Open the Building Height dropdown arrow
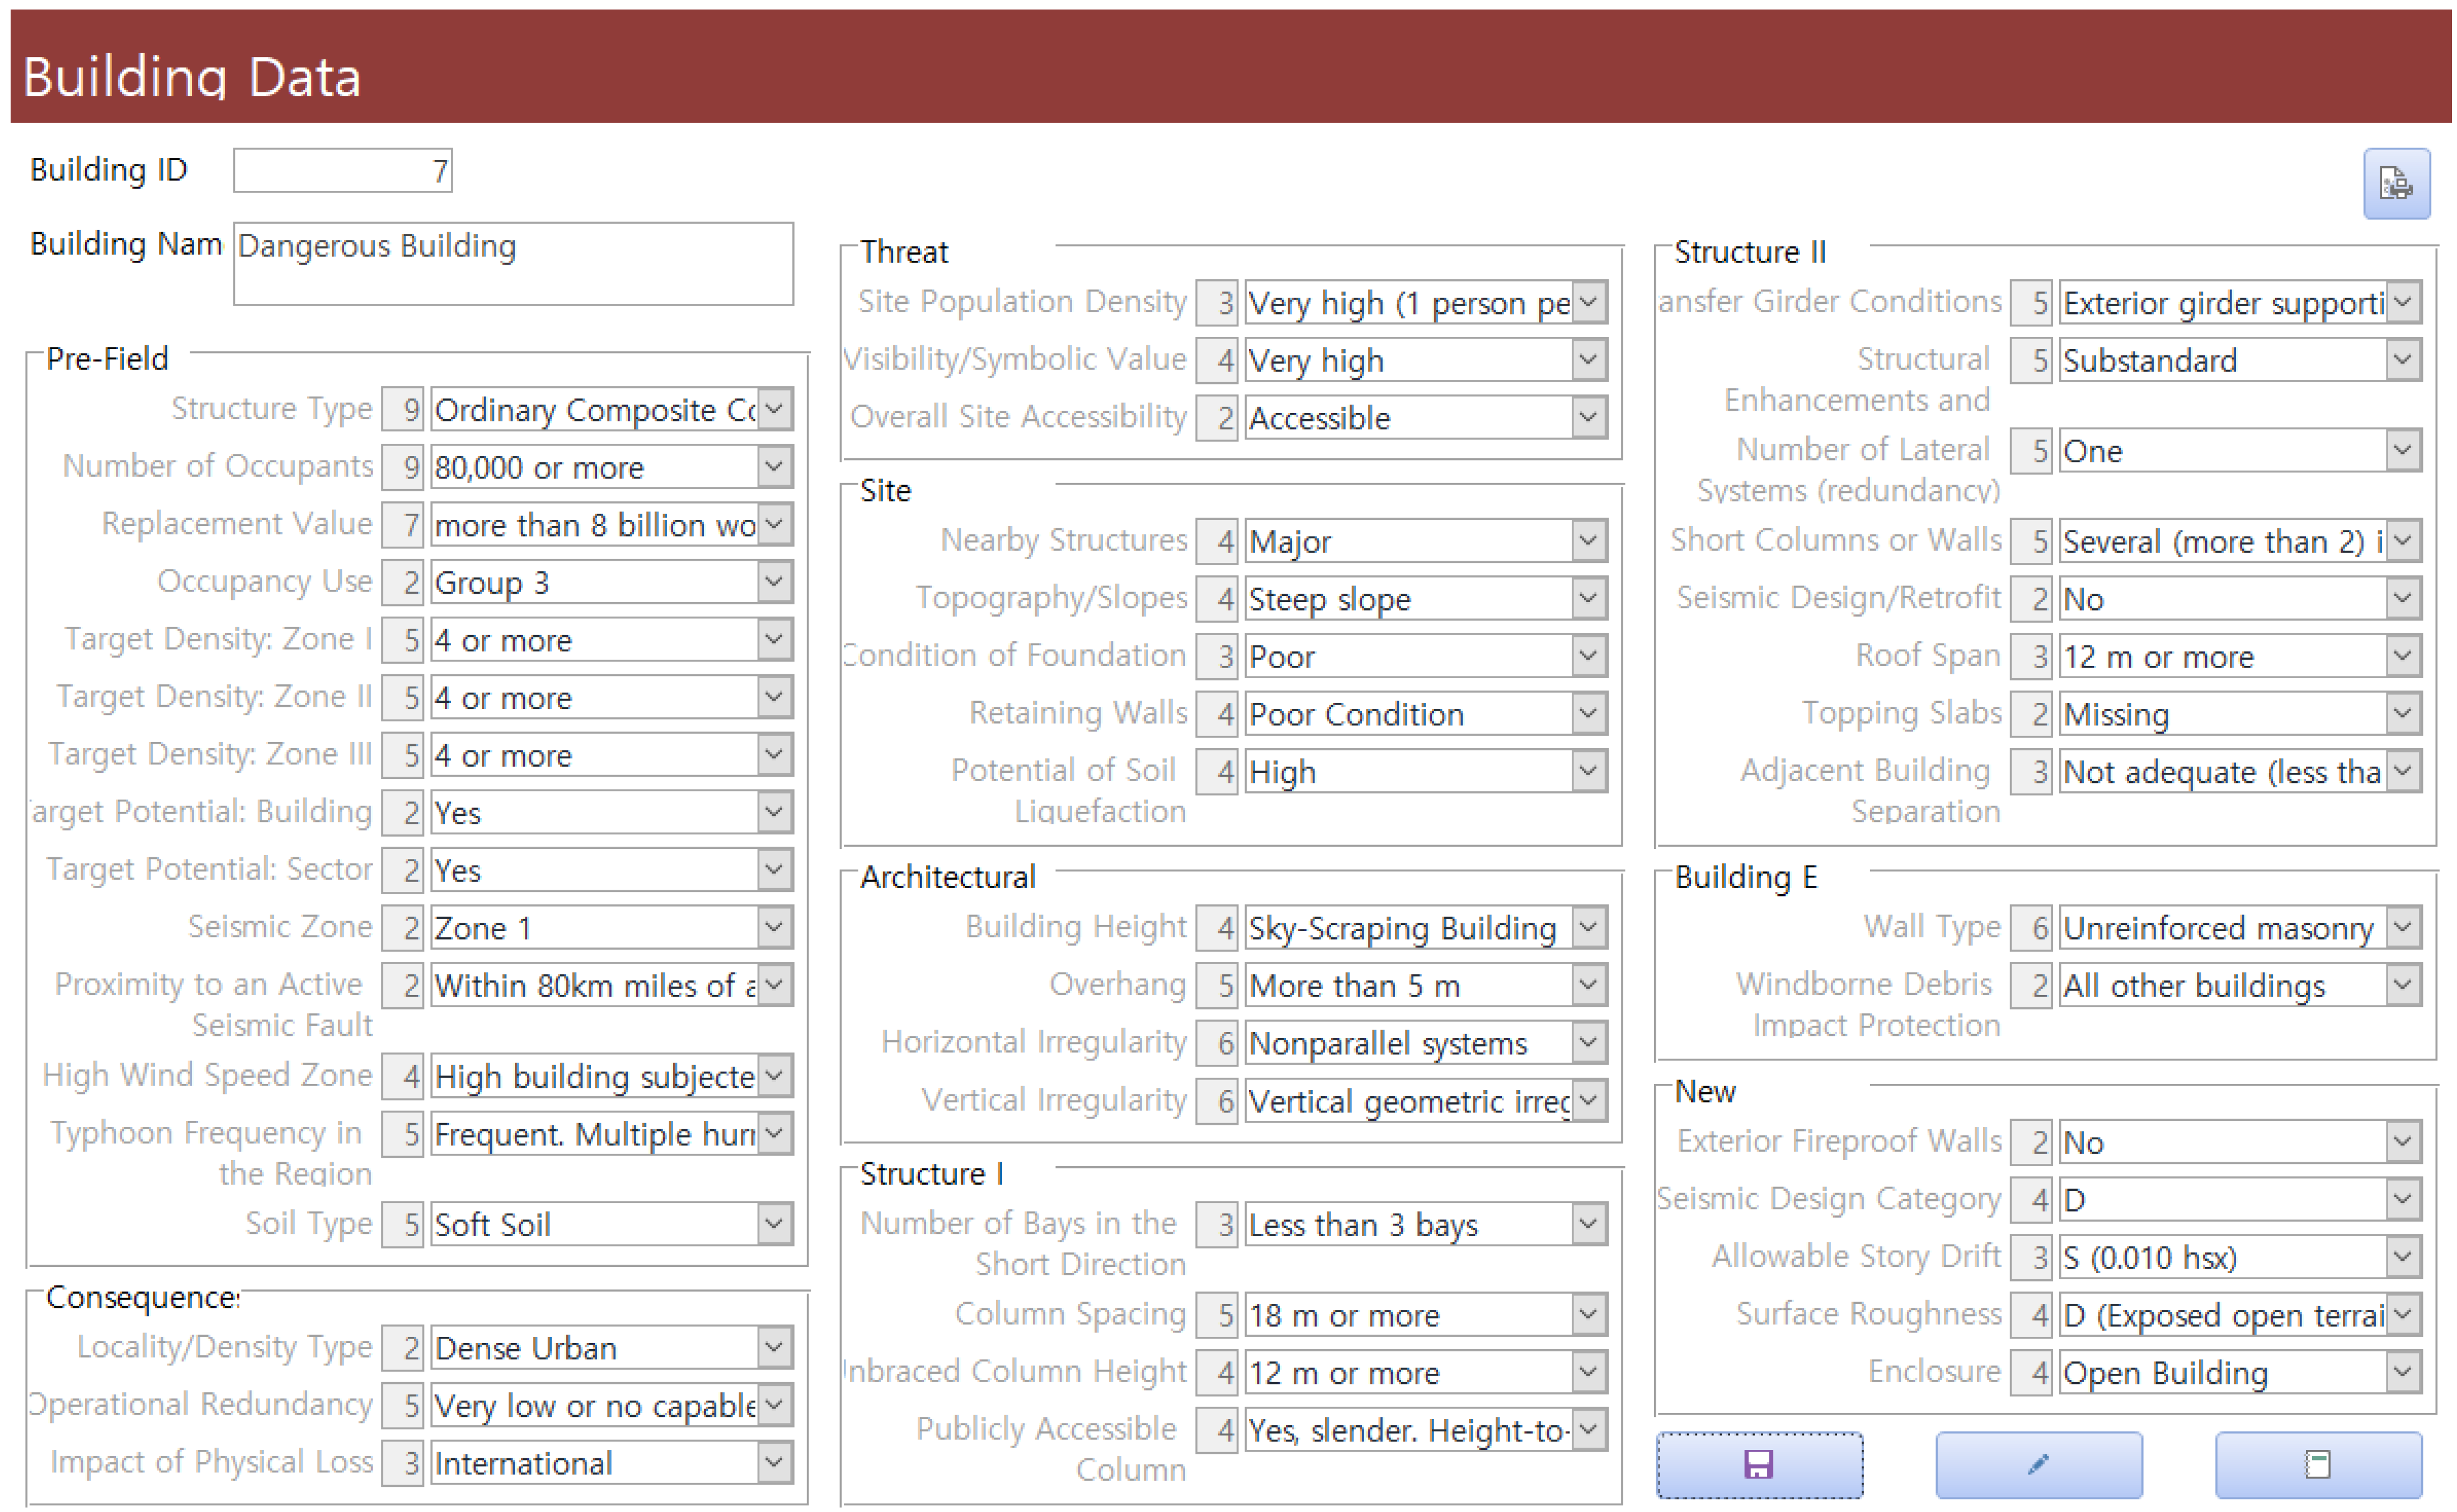The width and height of the screenshot is (2457, 1512). pos(1588,927)
